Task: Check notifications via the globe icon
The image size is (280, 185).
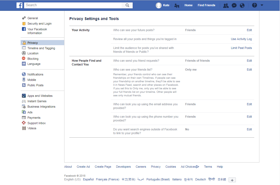Action: coord(242,5)
